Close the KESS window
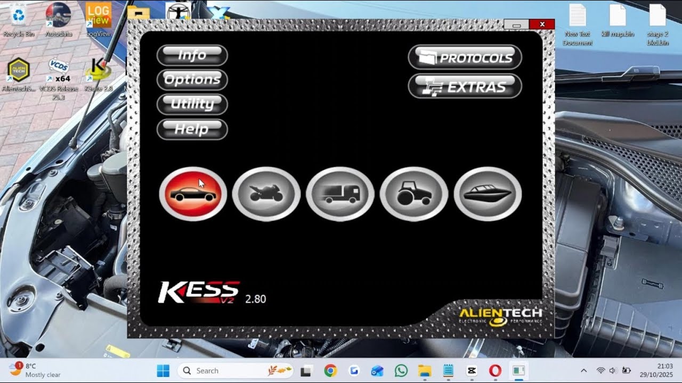This screenshot has width=682, height=383. (x=542, y=24)
